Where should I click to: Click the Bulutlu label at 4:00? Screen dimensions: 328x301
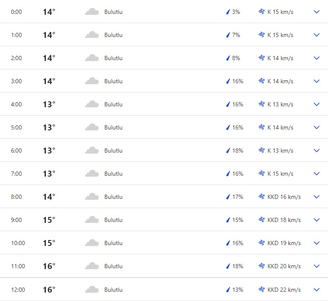tap(114, 104)
